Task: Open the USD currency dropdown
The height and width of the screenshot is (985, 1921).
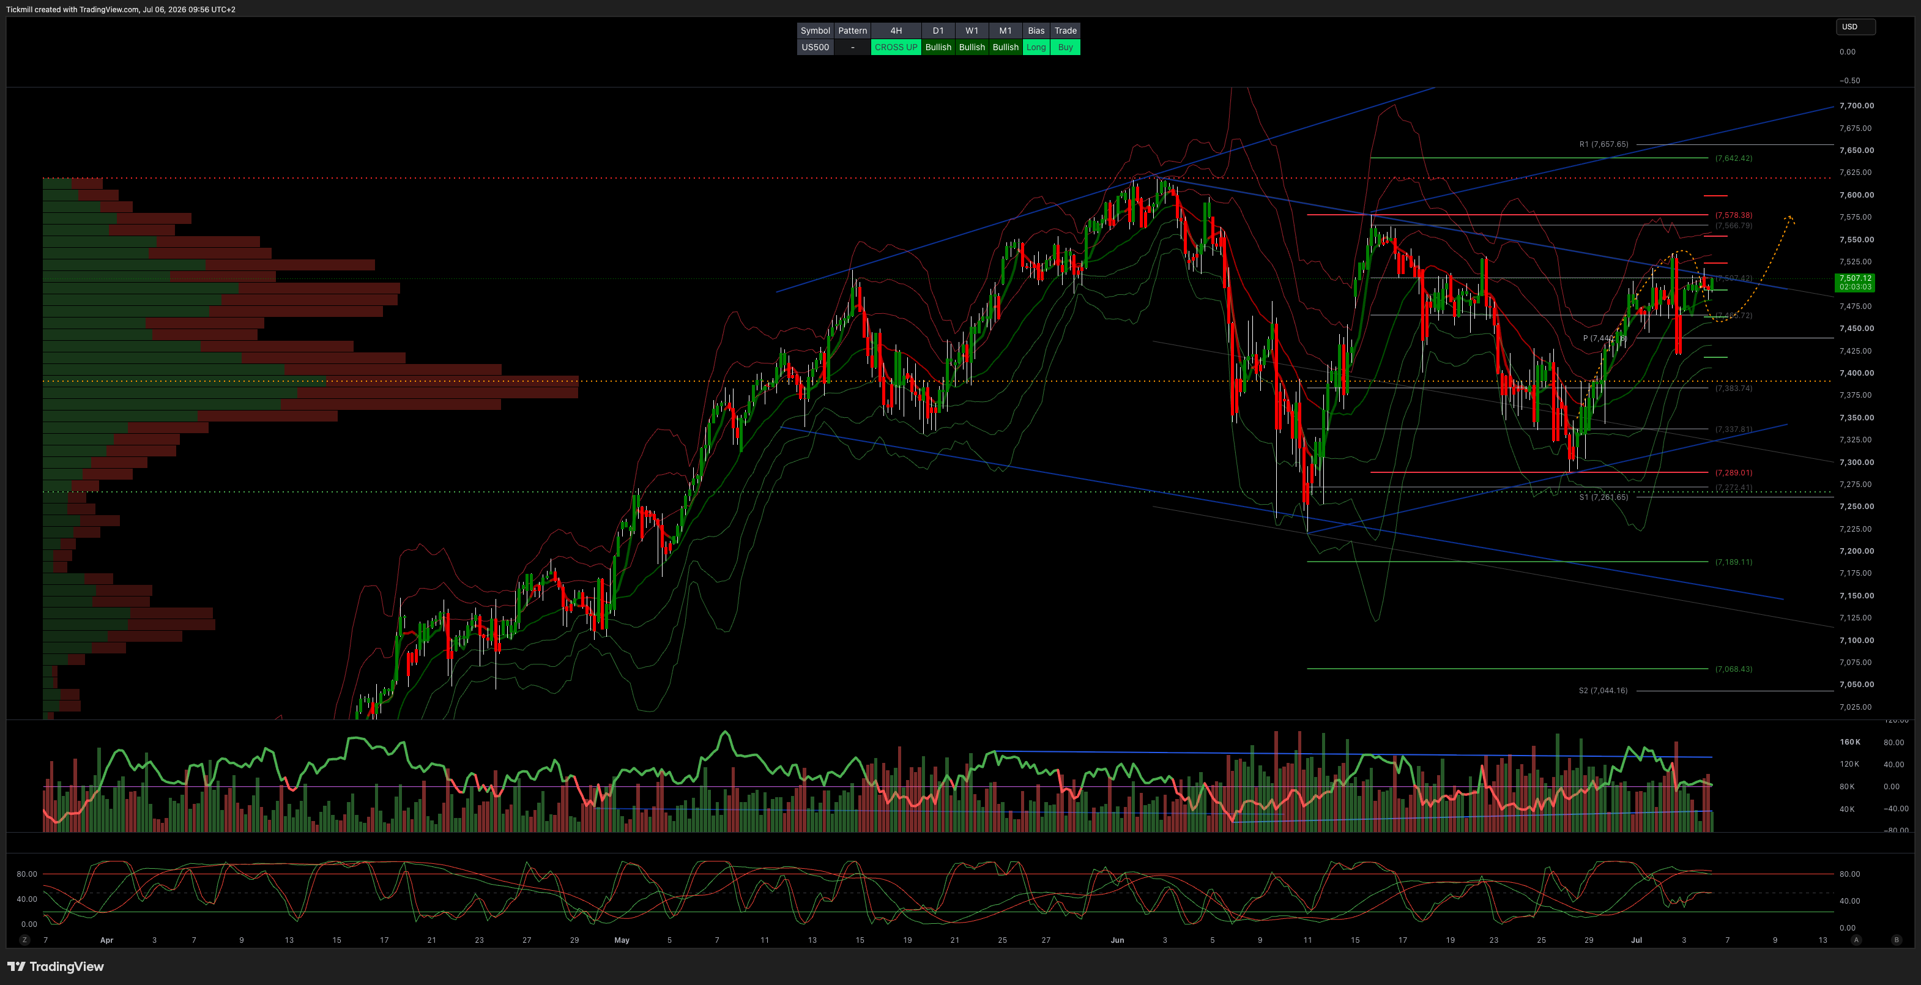Action: 1855,27
